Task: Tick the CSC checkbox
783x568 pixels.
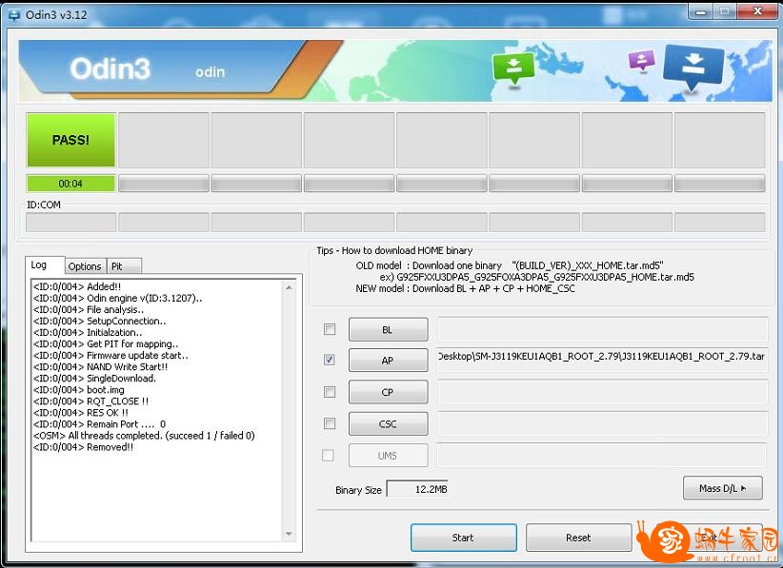Action: (x=330, y=423)
